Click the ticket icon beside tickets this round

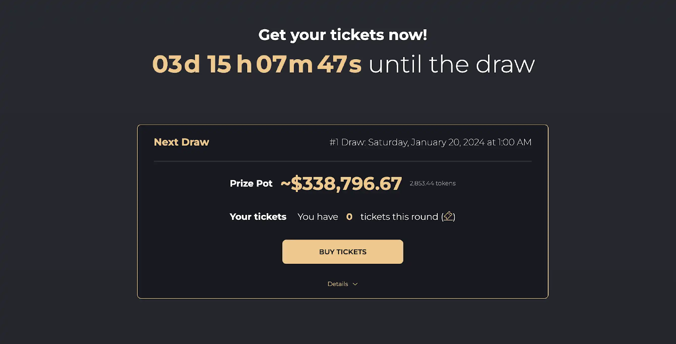tap(448, 217)
